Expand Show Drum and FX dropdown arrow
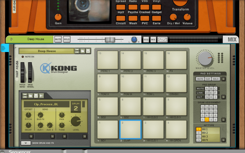 point(26,143)
